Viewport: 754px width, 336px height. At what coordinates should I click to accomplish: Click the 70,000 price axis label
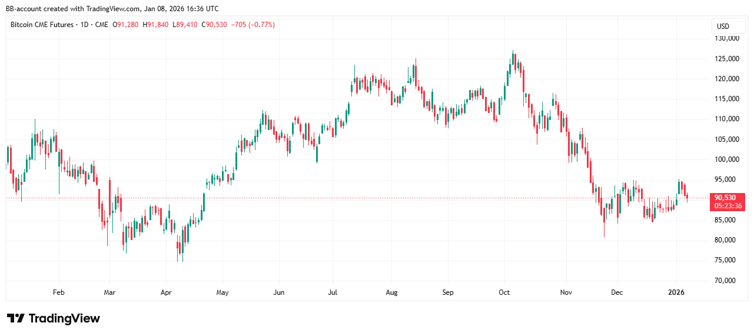coord(726,281)
